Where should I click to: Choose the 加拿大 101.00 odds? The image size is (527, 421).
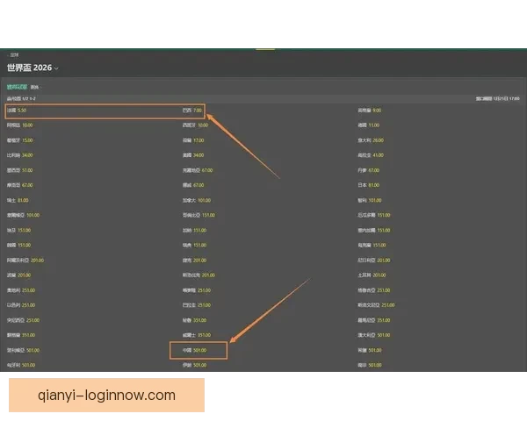pos(197,200)
